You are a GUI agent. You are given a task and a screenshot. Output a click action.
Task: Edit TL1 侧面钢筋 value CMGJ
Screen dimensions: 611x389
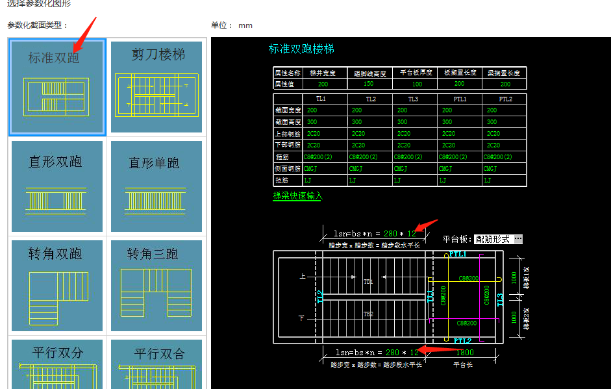click(310, 169)
